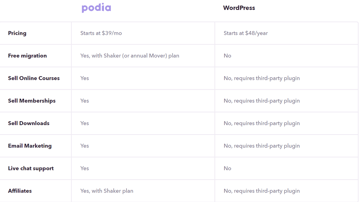Click WordPress 'No' in Free migration row
Viewport: 359px width, 202px height.
pos(227,56)
